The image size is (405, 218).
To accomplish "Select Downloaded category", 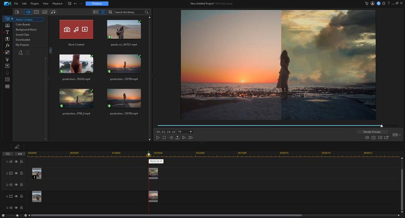I will [23, 40].
